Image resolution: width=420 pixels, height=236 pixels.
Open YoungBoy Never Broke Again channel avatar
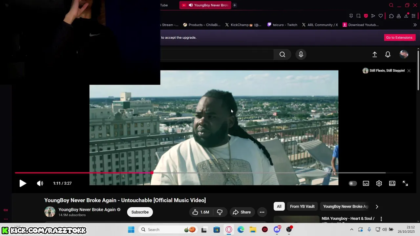coord(50,212)
